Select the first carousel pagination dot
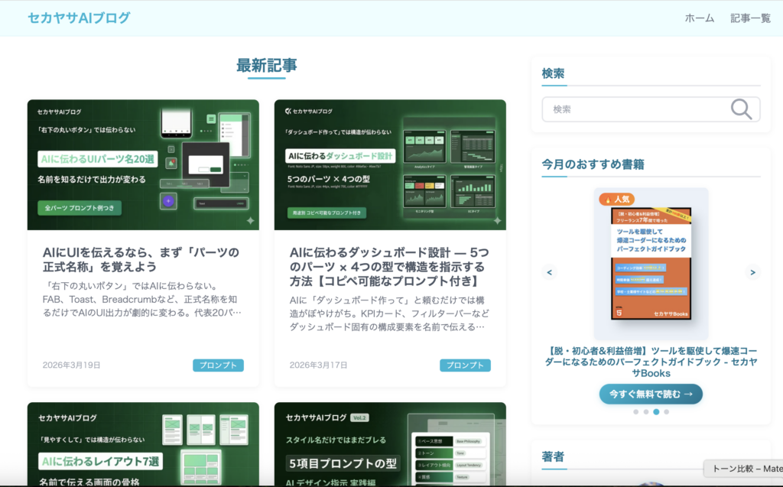The height and width of the screenshot is (487, 783). tap(636, 411)
